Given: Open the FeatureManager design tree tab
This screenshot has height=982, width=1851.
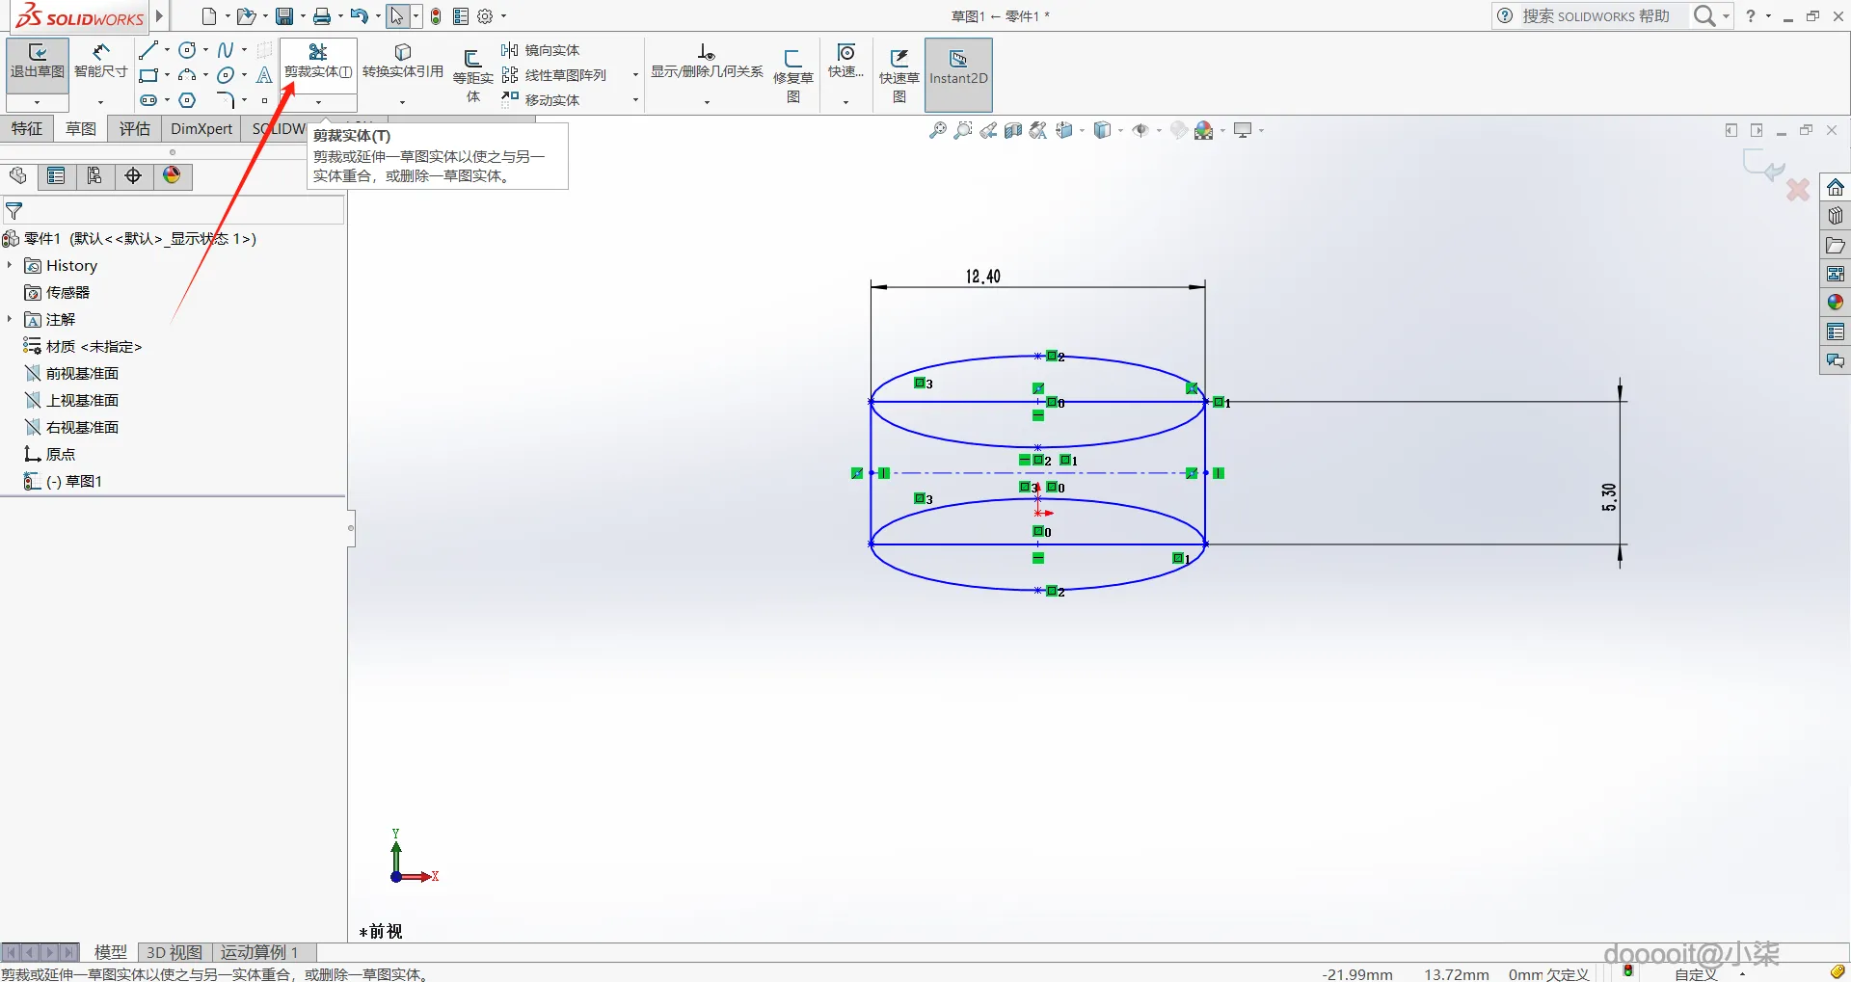Looking at the screenshot, I should click(x=18, y=175).
